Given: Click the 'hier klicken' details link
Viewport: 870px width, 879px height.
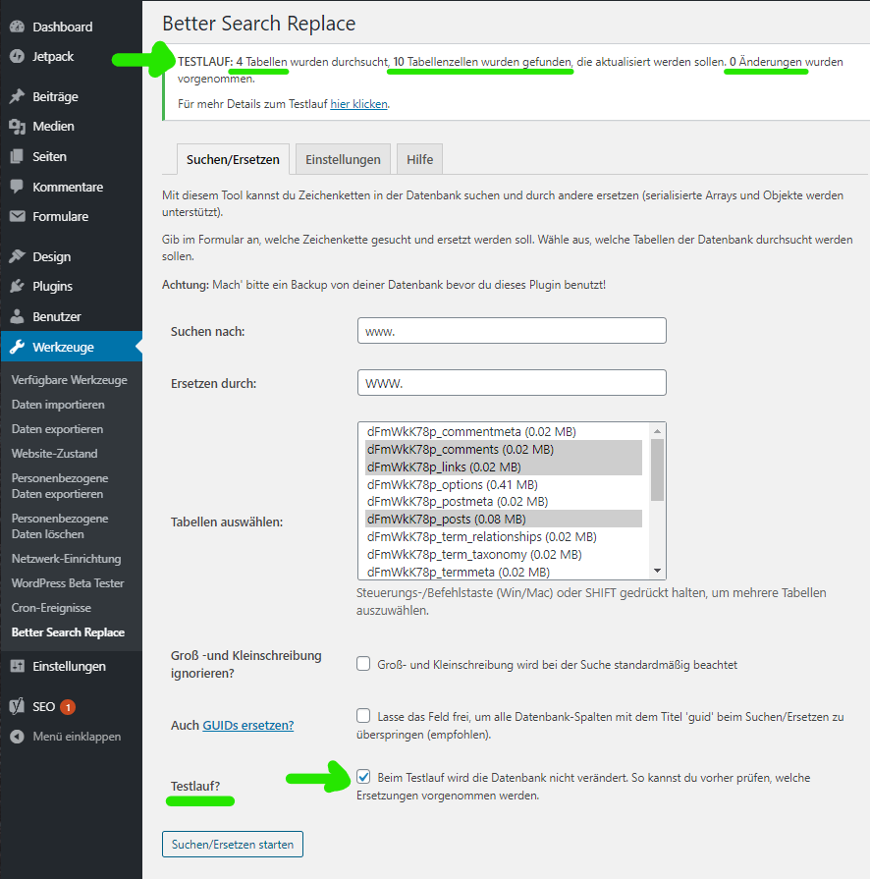Looking at the screenshot, I should point(358,104).
